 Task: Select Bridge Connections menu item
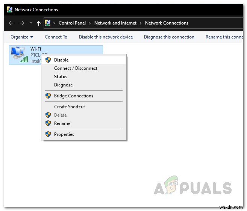(84, 96)
